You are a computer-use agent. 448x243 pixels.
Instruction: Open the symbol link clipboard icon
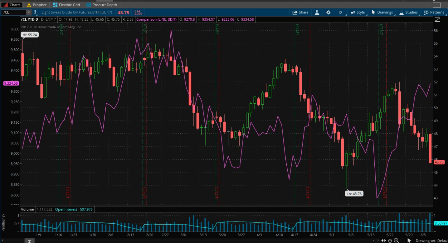click(x=36, y=12)
